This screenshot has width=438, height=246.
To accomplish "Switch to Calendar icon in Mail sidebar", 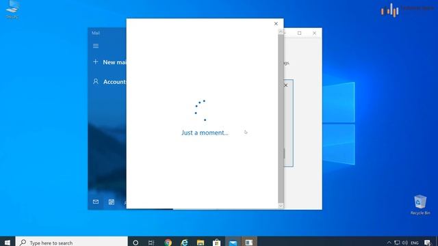I will [112, 202].
